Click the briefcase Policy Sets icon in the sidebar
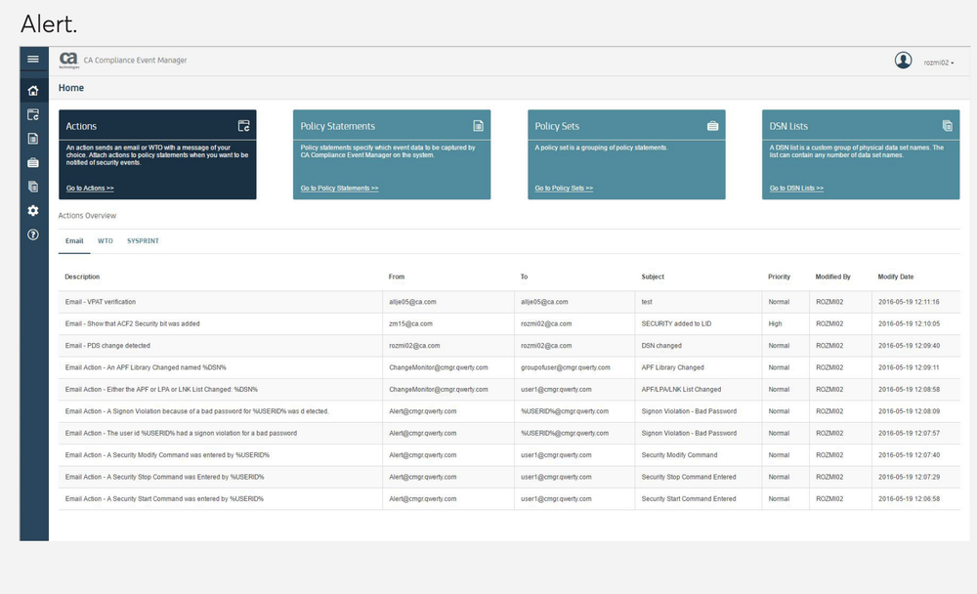This screenshot has height=594, width=977. click(x=32, y=162)
